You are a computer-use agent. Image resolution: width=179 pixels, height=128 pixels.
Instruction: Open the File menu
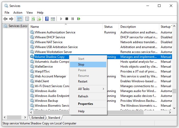point(7,12)
